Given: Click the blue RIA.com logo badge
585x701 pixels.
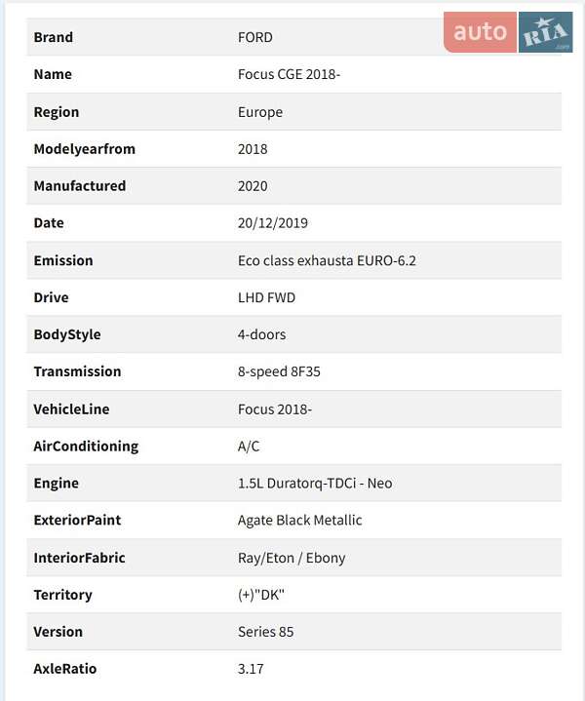Looking at the screenshot, I should point(545,32).
